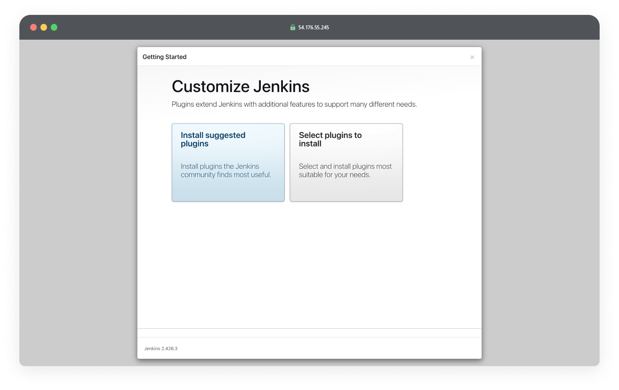
Task: Click the green maximize traffic light
Action: point(54,27)
